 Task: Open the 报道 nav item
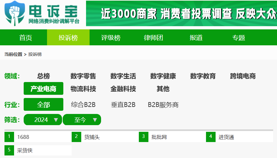(196, 38)
